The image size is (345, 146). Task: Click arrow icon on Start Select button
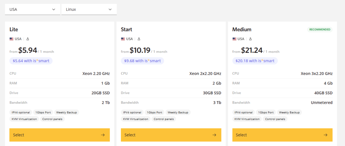click(x=214, y=135)
